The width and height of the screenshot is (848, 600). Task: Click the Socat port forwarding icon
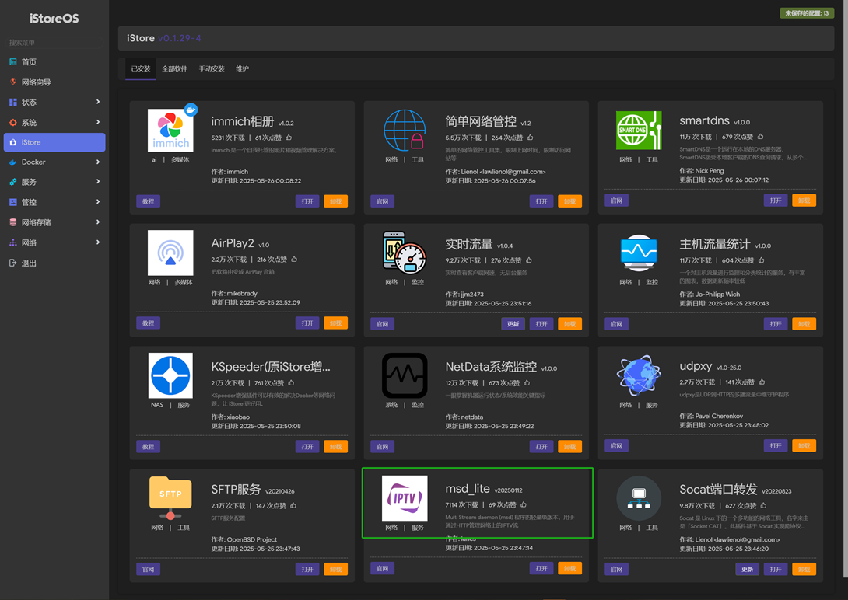[638, 497]
